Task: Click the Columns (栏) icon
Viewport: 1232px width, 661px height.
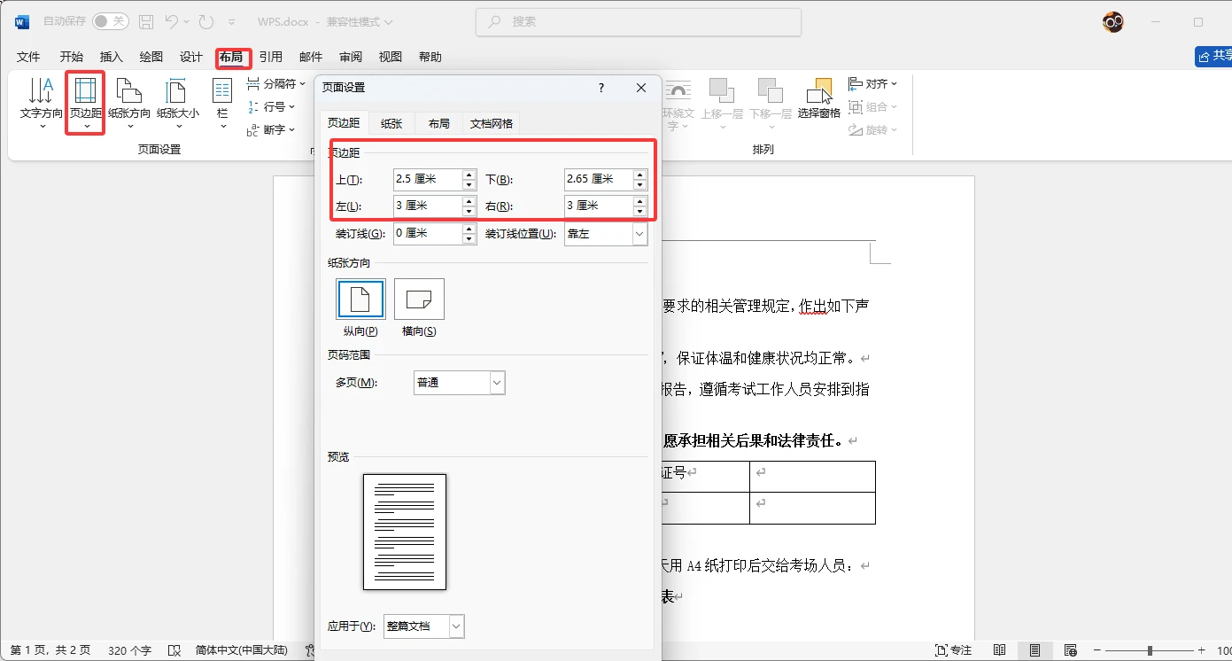Action: [222, 101]
